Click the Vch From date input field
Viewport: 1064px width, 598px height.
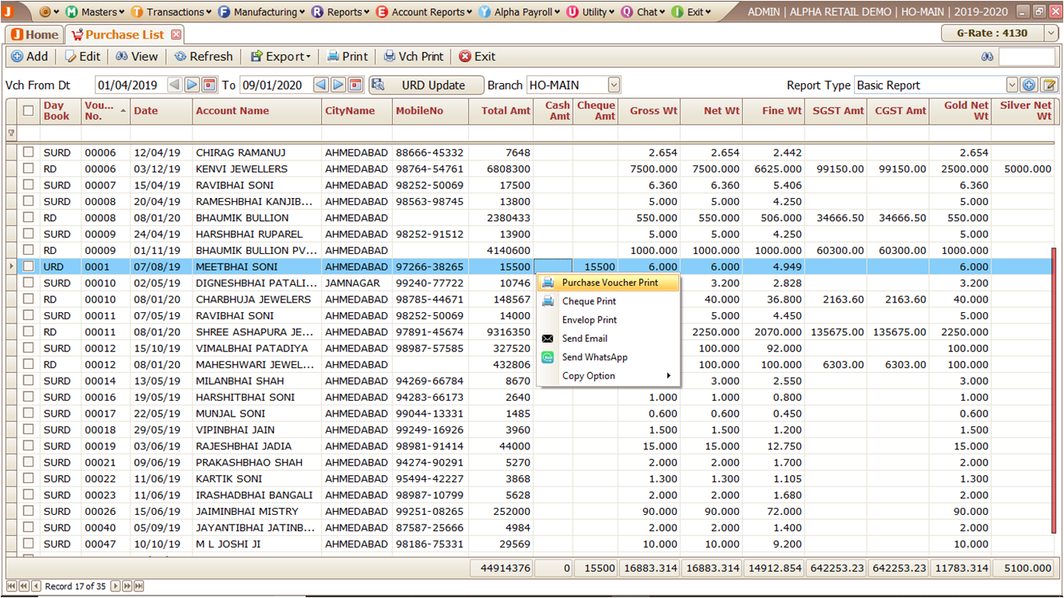(129, 85)
